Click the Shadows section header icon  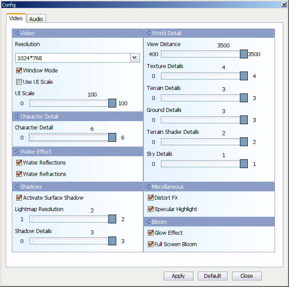[x=17, y=187]
